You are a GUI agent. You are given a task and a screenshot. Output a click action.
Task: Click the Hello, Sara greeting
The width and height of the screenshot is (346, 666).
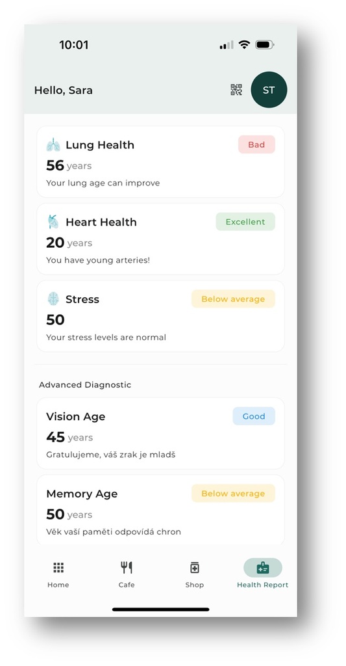(63, 90)
